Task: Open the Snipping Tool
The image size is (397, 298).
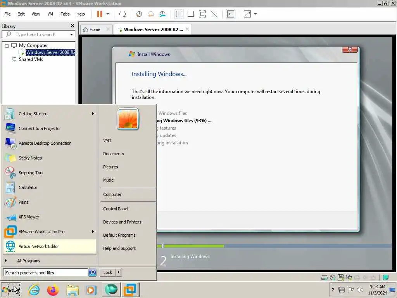Action: 50,173
